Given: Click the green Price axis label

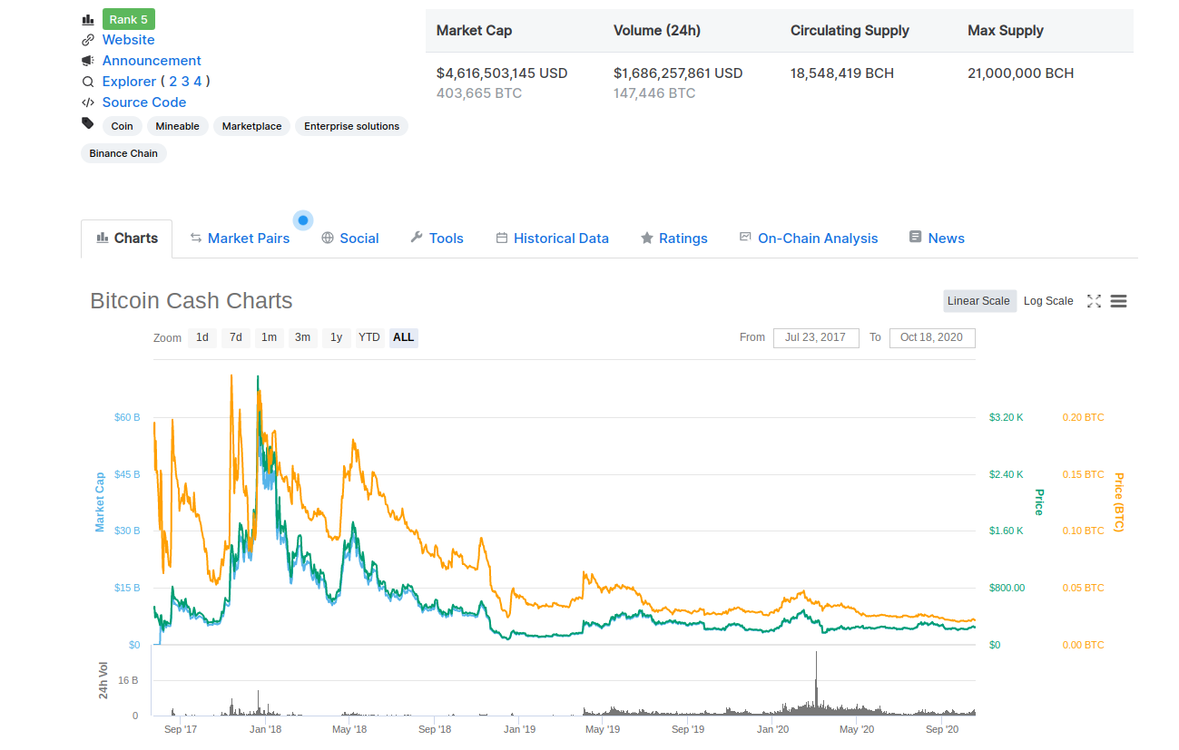Looking at the screenshot, I should point(1039,502).
